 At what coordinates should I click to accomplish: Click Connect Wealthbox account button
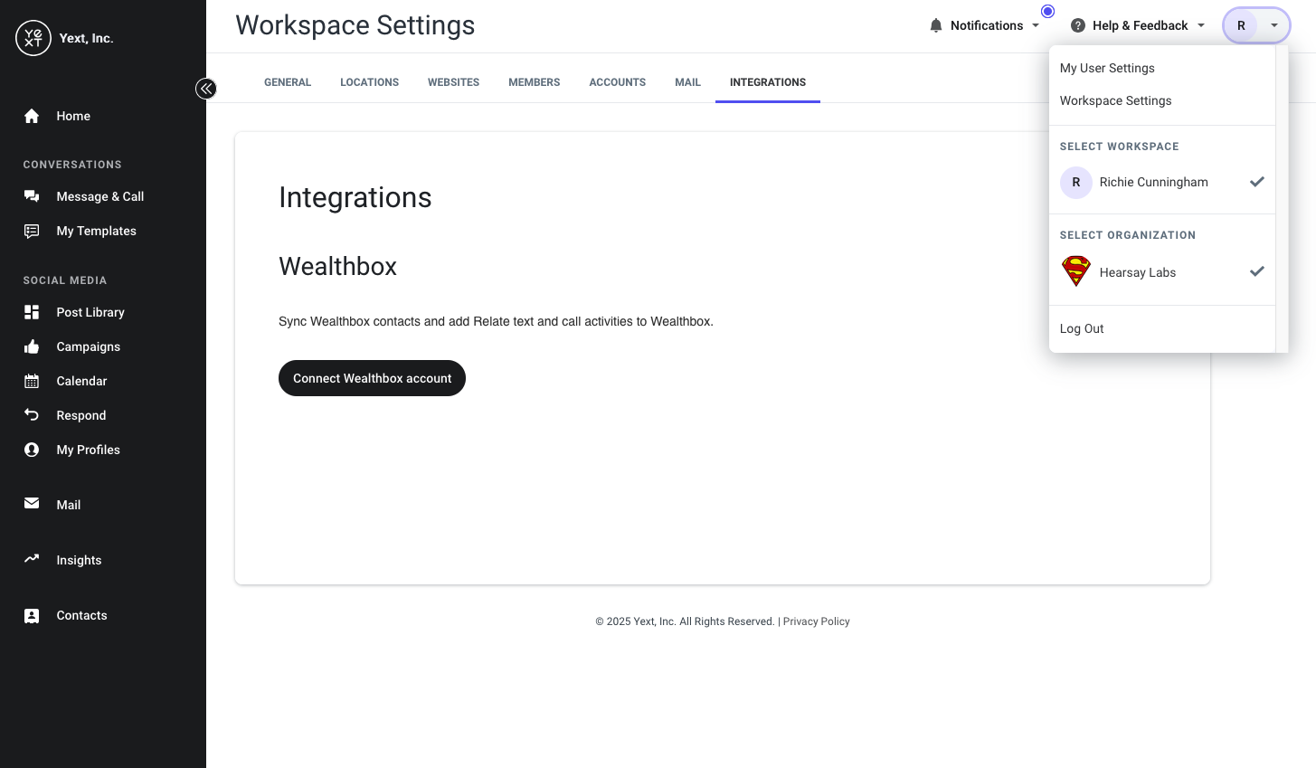point(372,378)
